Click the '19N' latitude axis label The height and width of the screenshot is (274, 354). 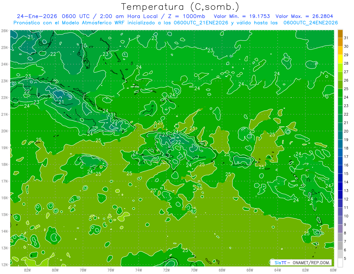(x=4, y=148)
